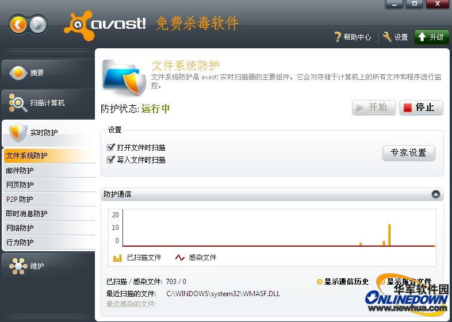Open 专家设置 button
This screenshot has width=452, height=322.
click(x=408, y=153)
